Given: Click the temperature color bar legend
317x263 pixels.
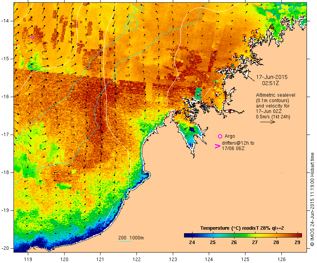Looking at the screenshot, I should (243, 235).
